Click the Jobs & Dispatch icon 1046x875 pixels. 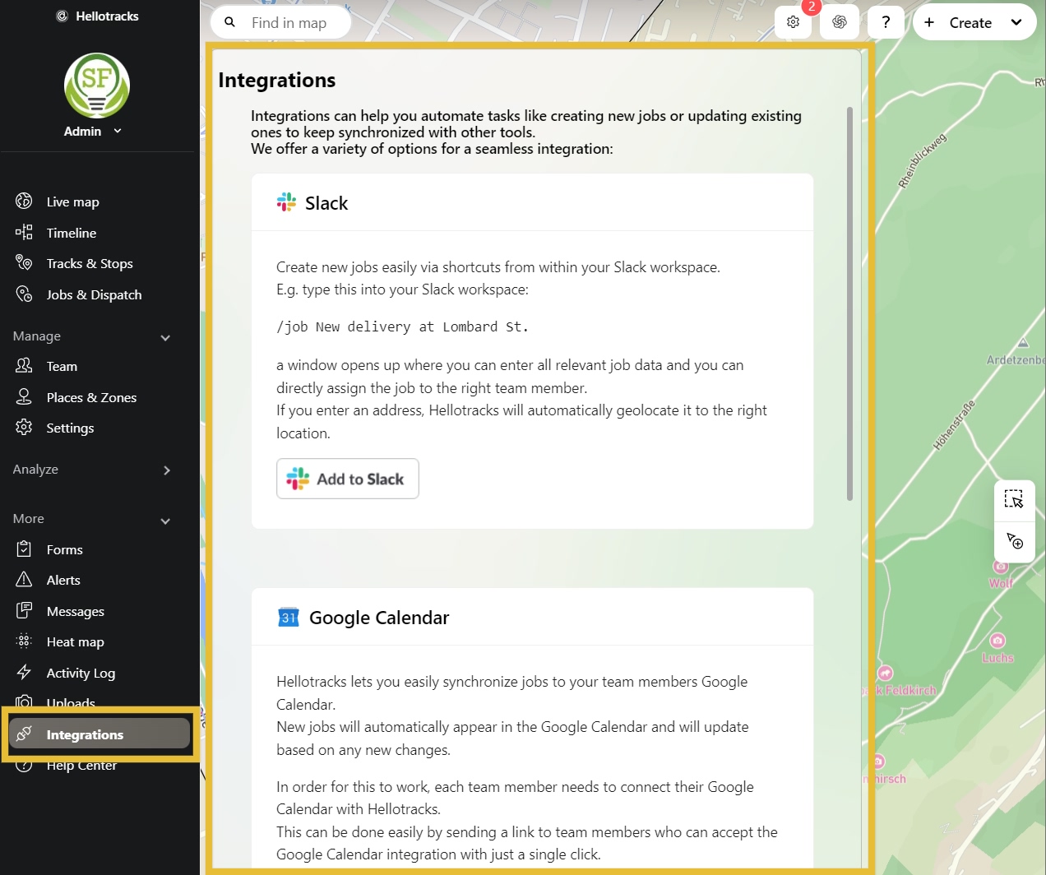tap(24, 294)
